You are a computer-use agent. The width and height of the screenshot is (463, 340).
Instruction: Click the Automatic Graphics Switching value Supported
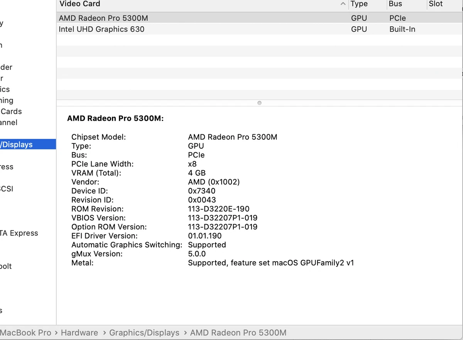click(207, 245)
